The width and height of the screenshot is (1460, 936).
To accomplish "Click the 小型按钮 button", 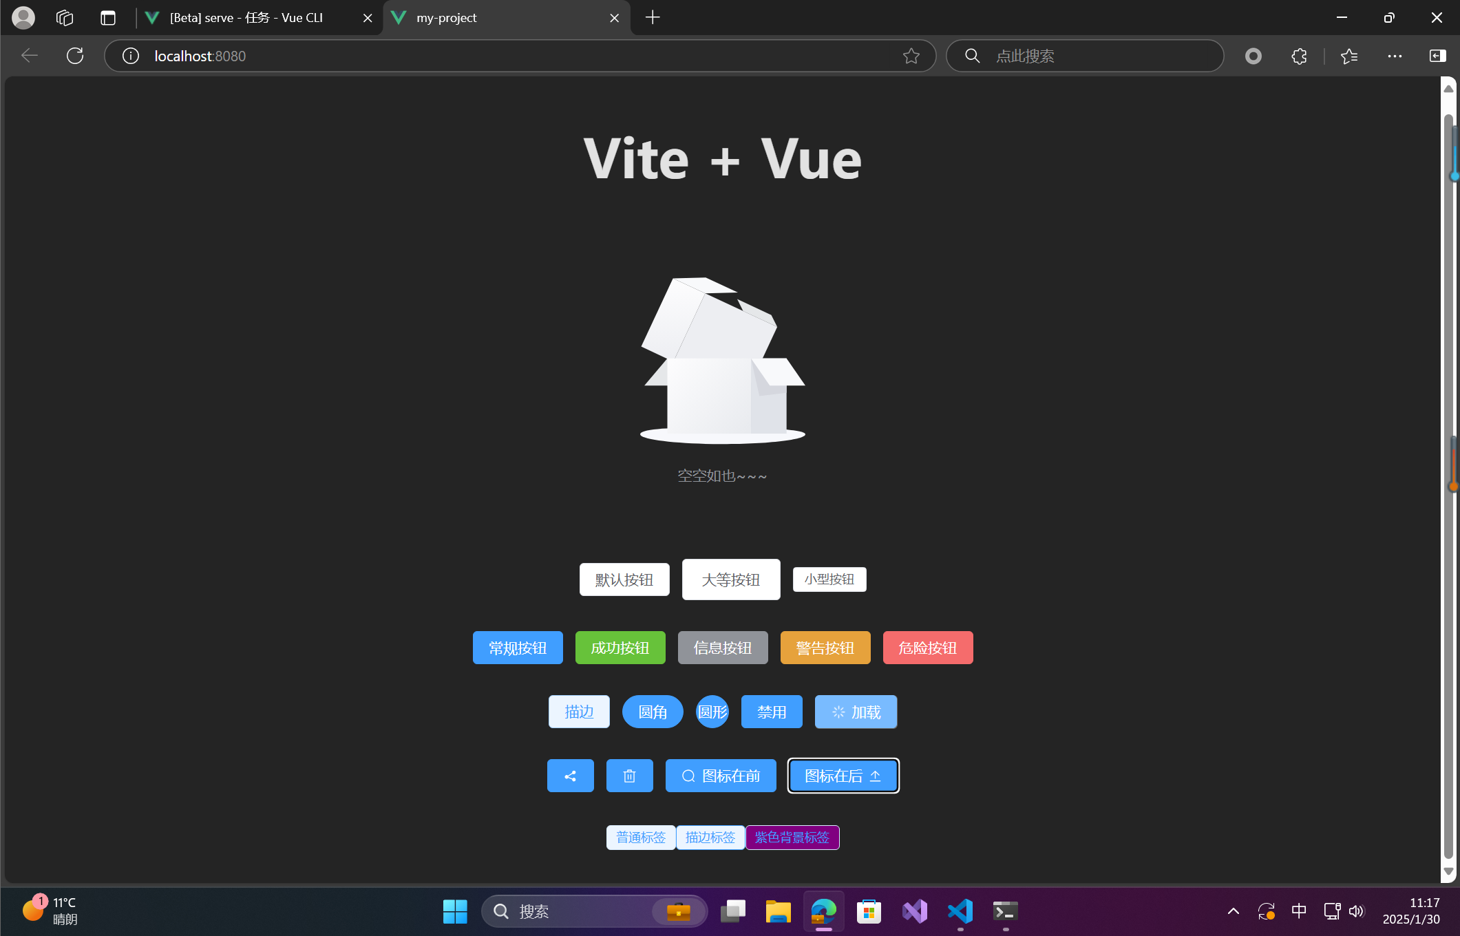I will pos(829,579).
